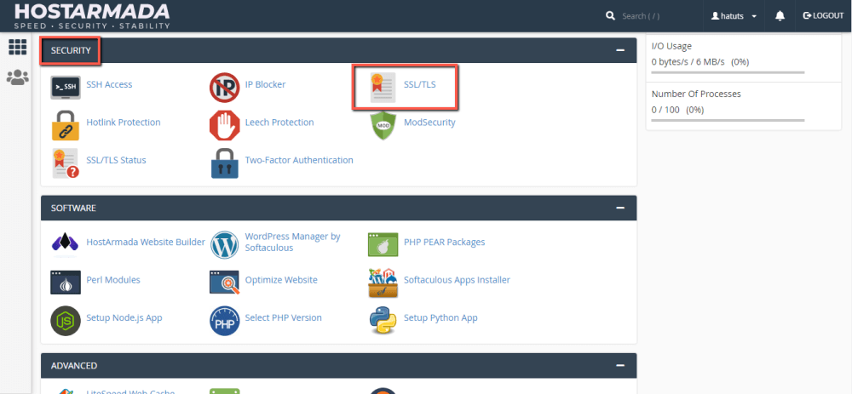Open the SSL/TLS Status link
Viewport: 852px width, 394px height.
(116, 160)
